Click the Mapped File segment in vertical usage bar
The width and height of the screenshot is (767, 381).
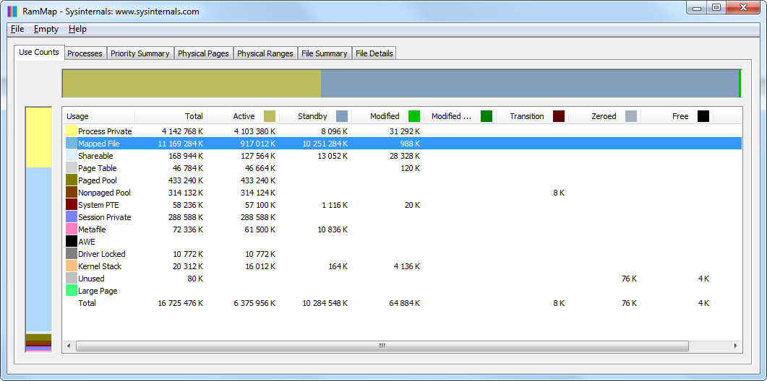[38, 250]
